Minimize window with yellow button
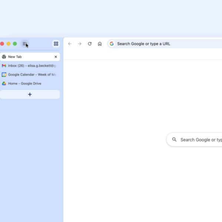Image resolution: width=222 pixels, height=222 pixels. (x=9, y=44)
